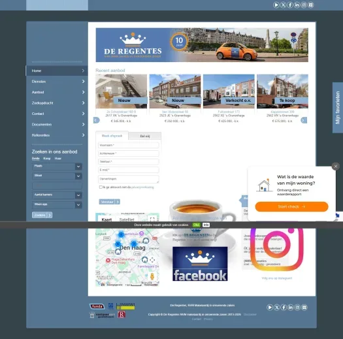Click the last social icon in footer
Screen dimensions: 343x339
click(304, 307)
